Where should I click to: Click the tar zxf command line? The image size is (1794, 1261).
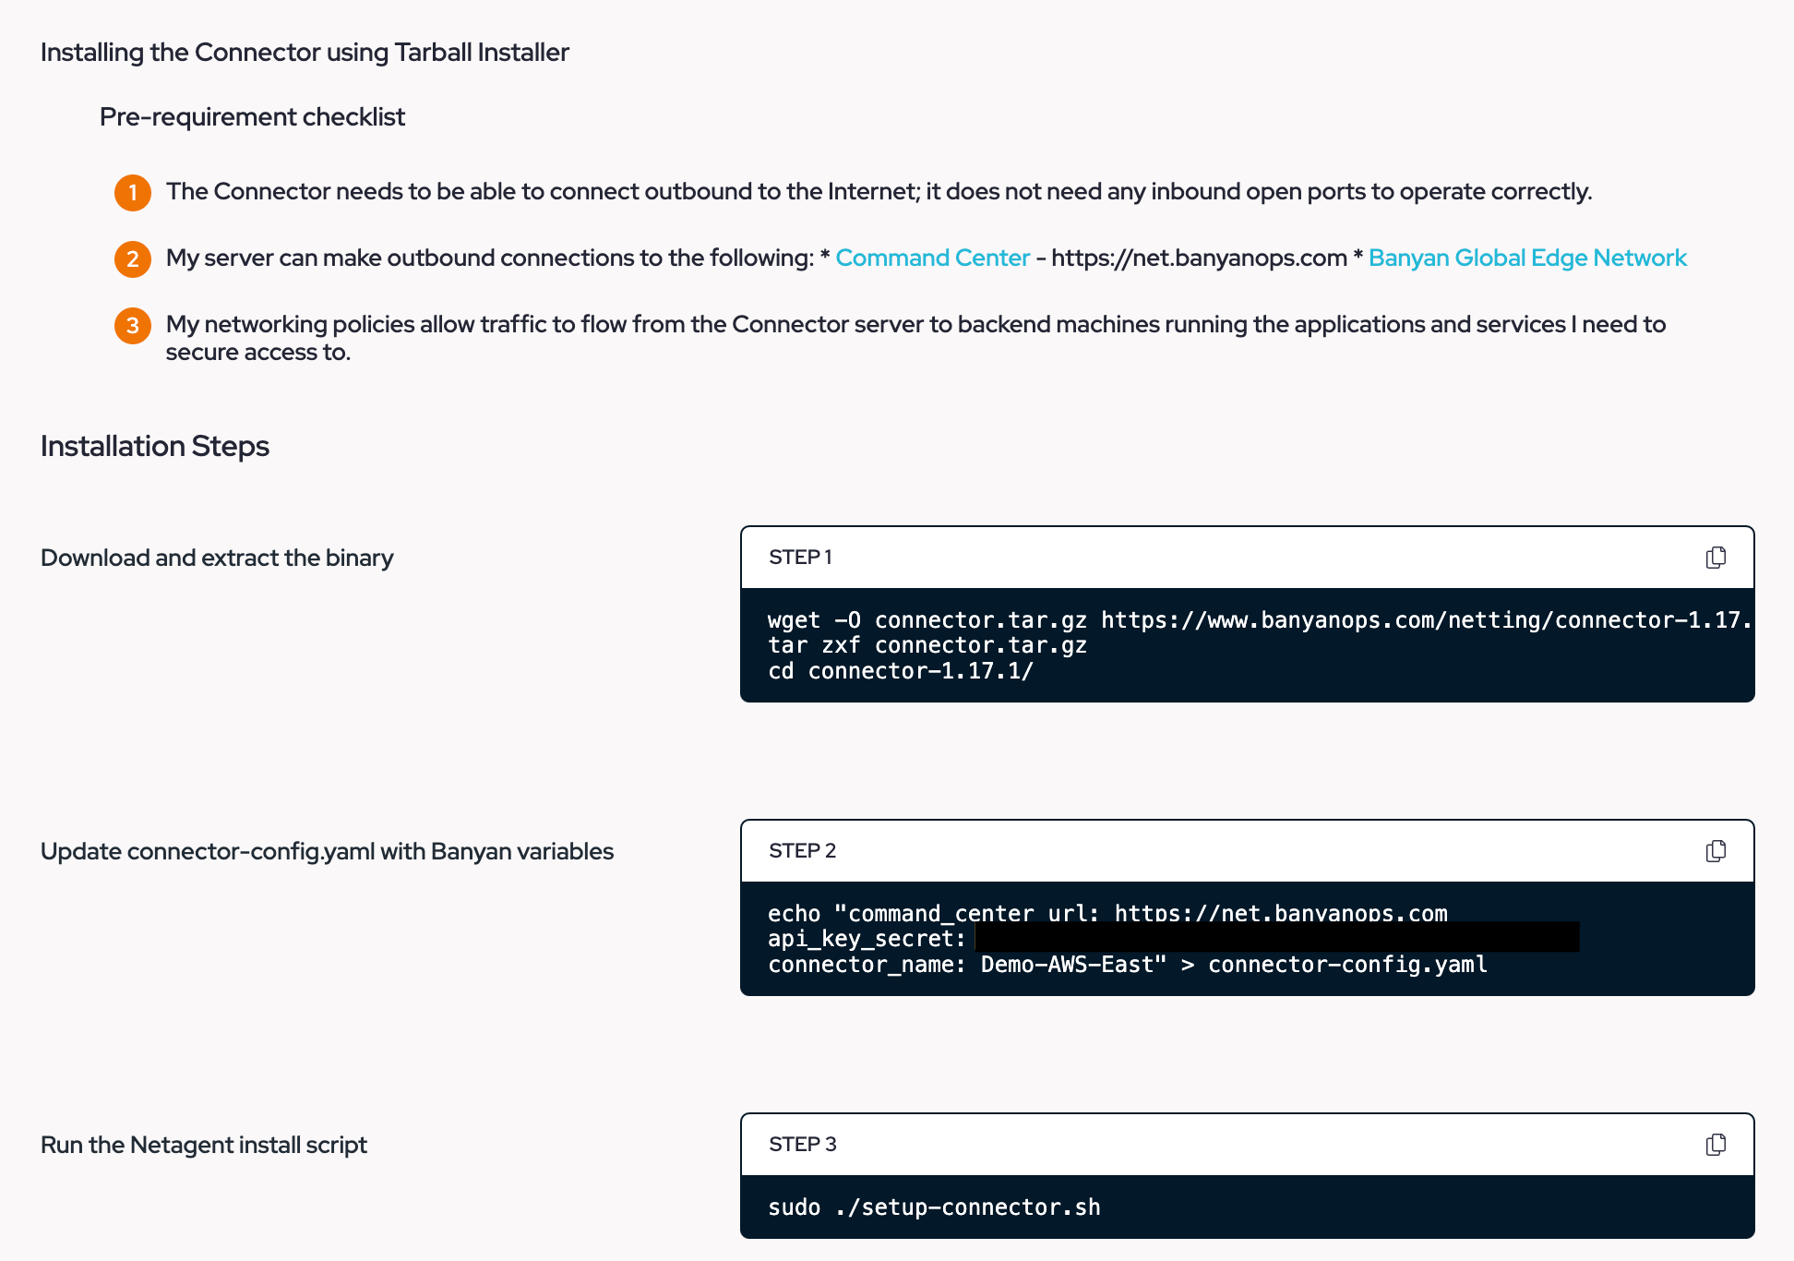tap(927, 645)
